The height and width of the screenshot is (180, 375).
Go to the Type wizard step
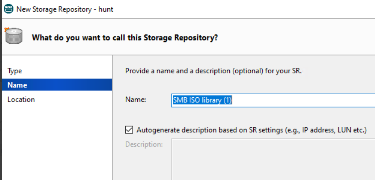[15, 71]
